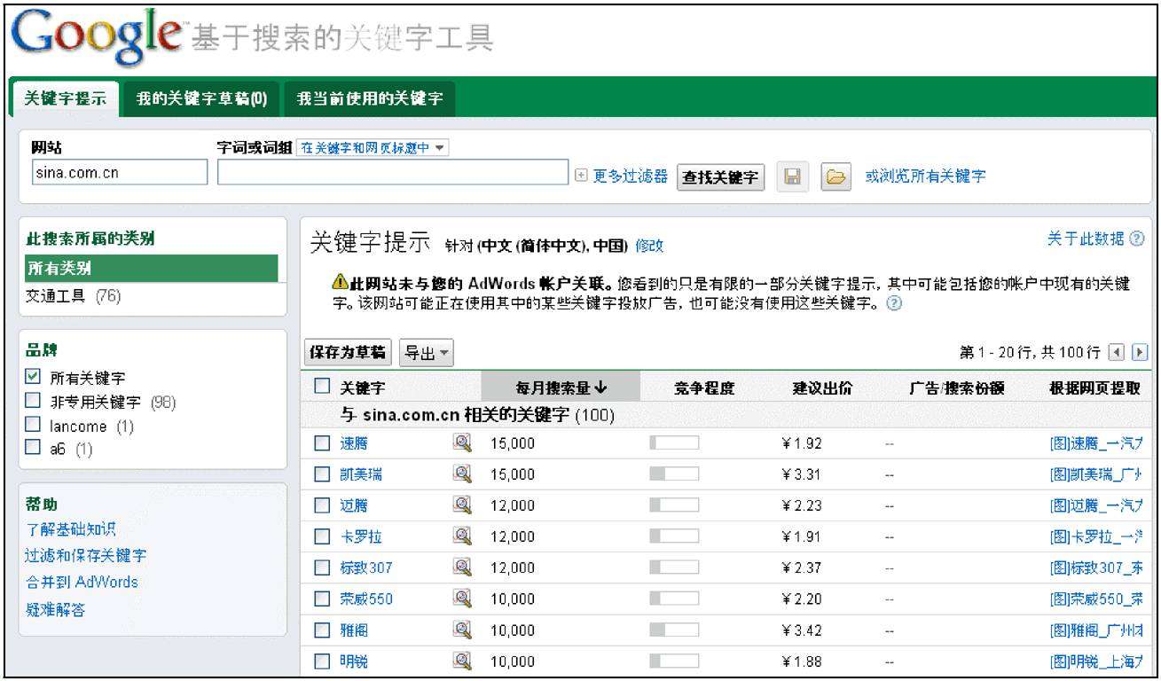Go to next page of results arrow
This screenshot has height=681, width=1161.
(1140, 352)
